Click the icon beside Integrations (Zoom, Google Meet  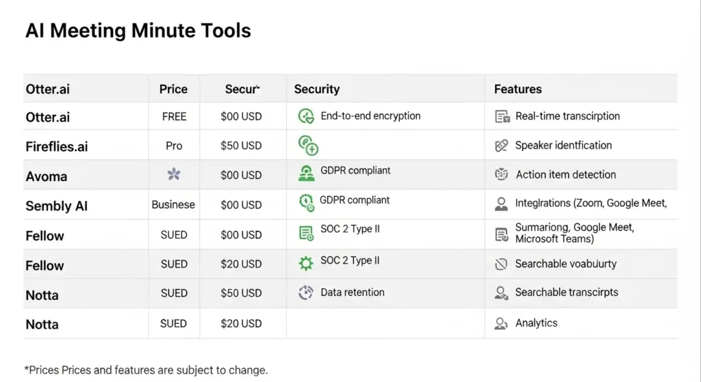pyautogui.click(x=502, y=204)
